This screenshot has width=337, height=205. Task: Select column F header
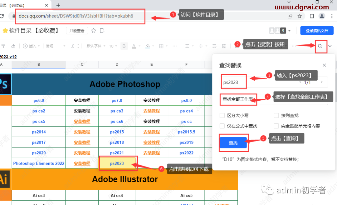[186, 64]
